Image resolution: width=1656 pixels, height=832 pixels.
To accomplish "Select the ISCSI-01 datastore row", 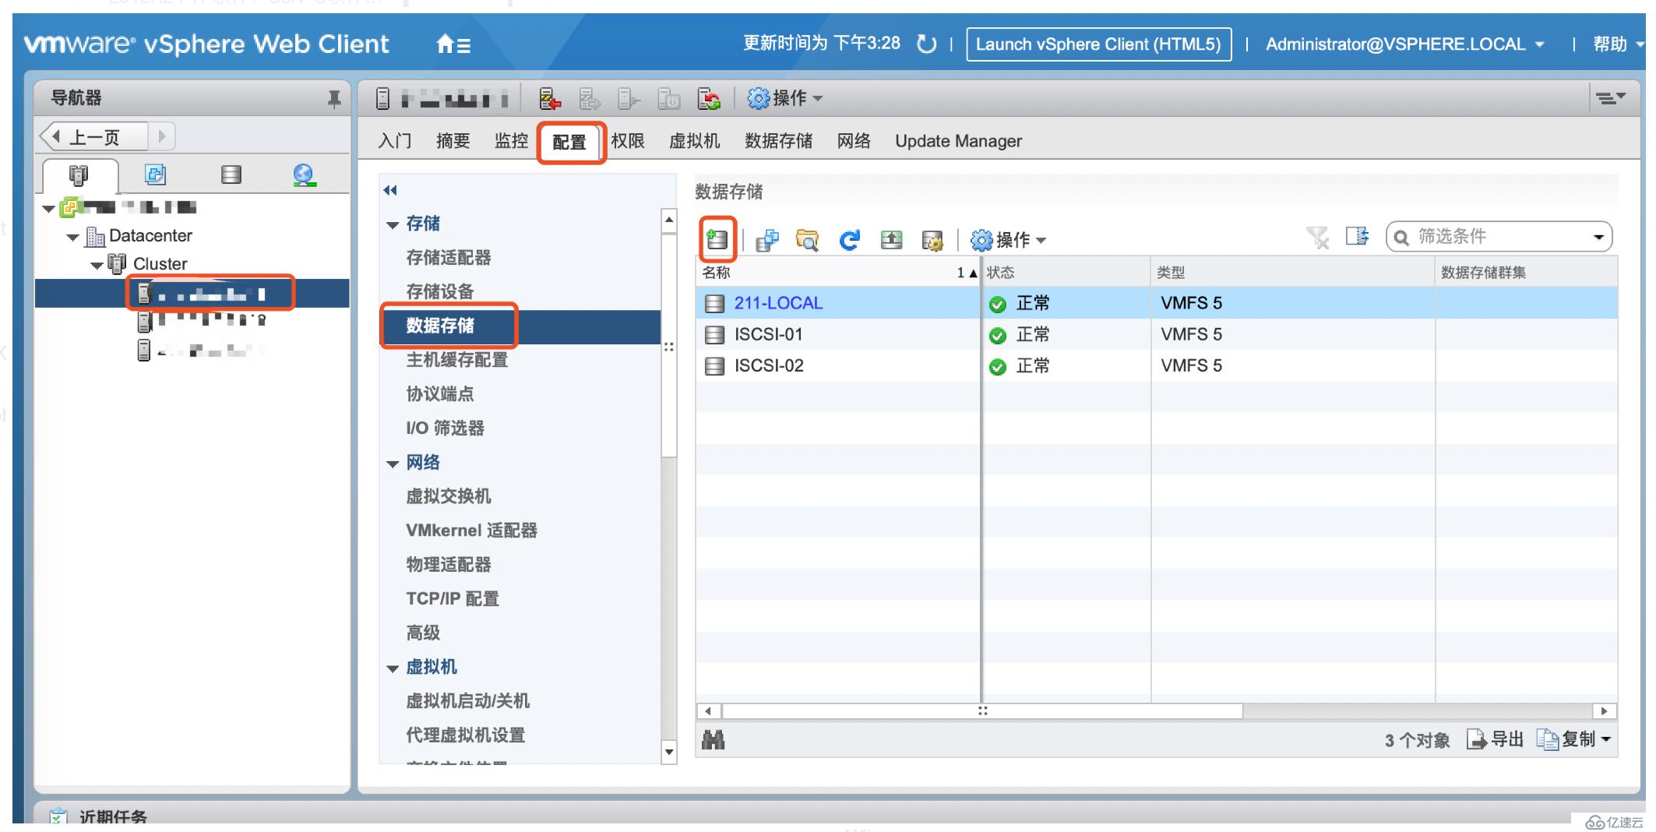I will (1156, 334).
